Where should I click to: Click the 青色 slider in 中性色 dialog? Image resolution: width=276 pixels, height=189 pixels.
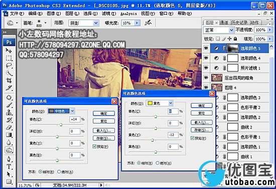point(61,124)
